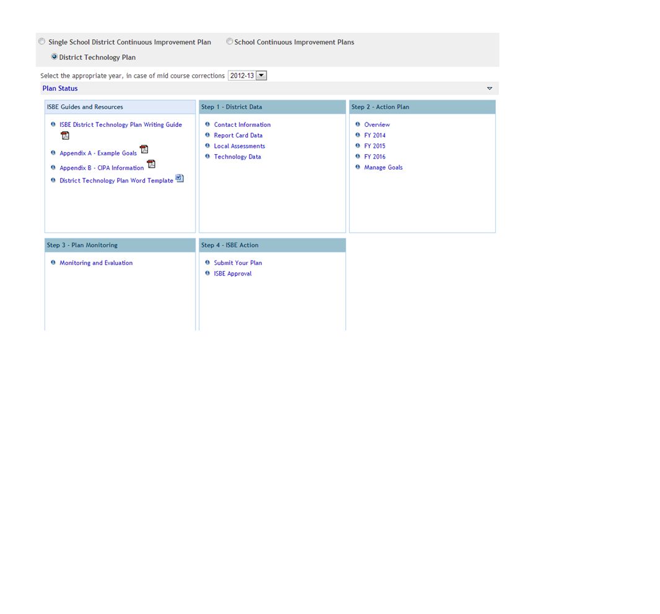Open FY 2015 action plan
Viewport: 660px width, 614px height.
click(x=375, y=146)
